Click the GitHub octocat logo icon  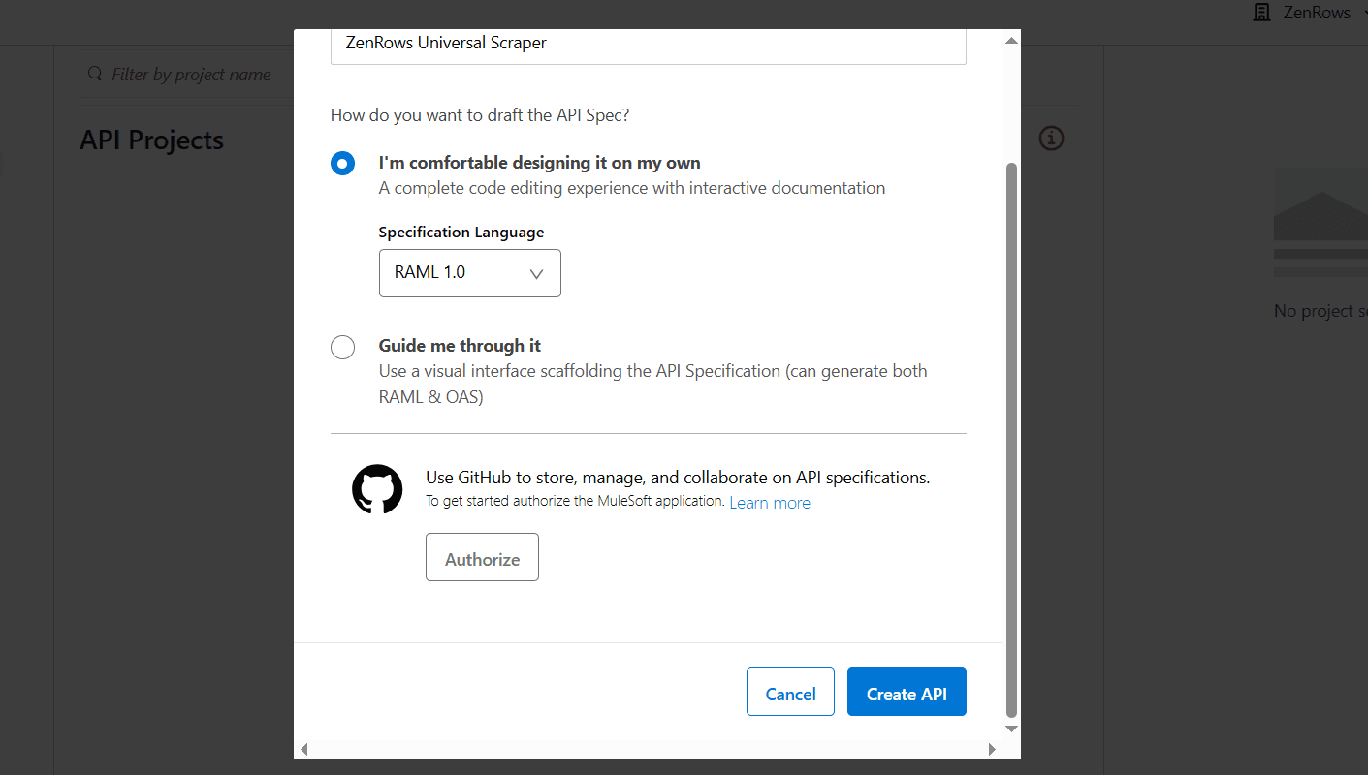[377, 489]
